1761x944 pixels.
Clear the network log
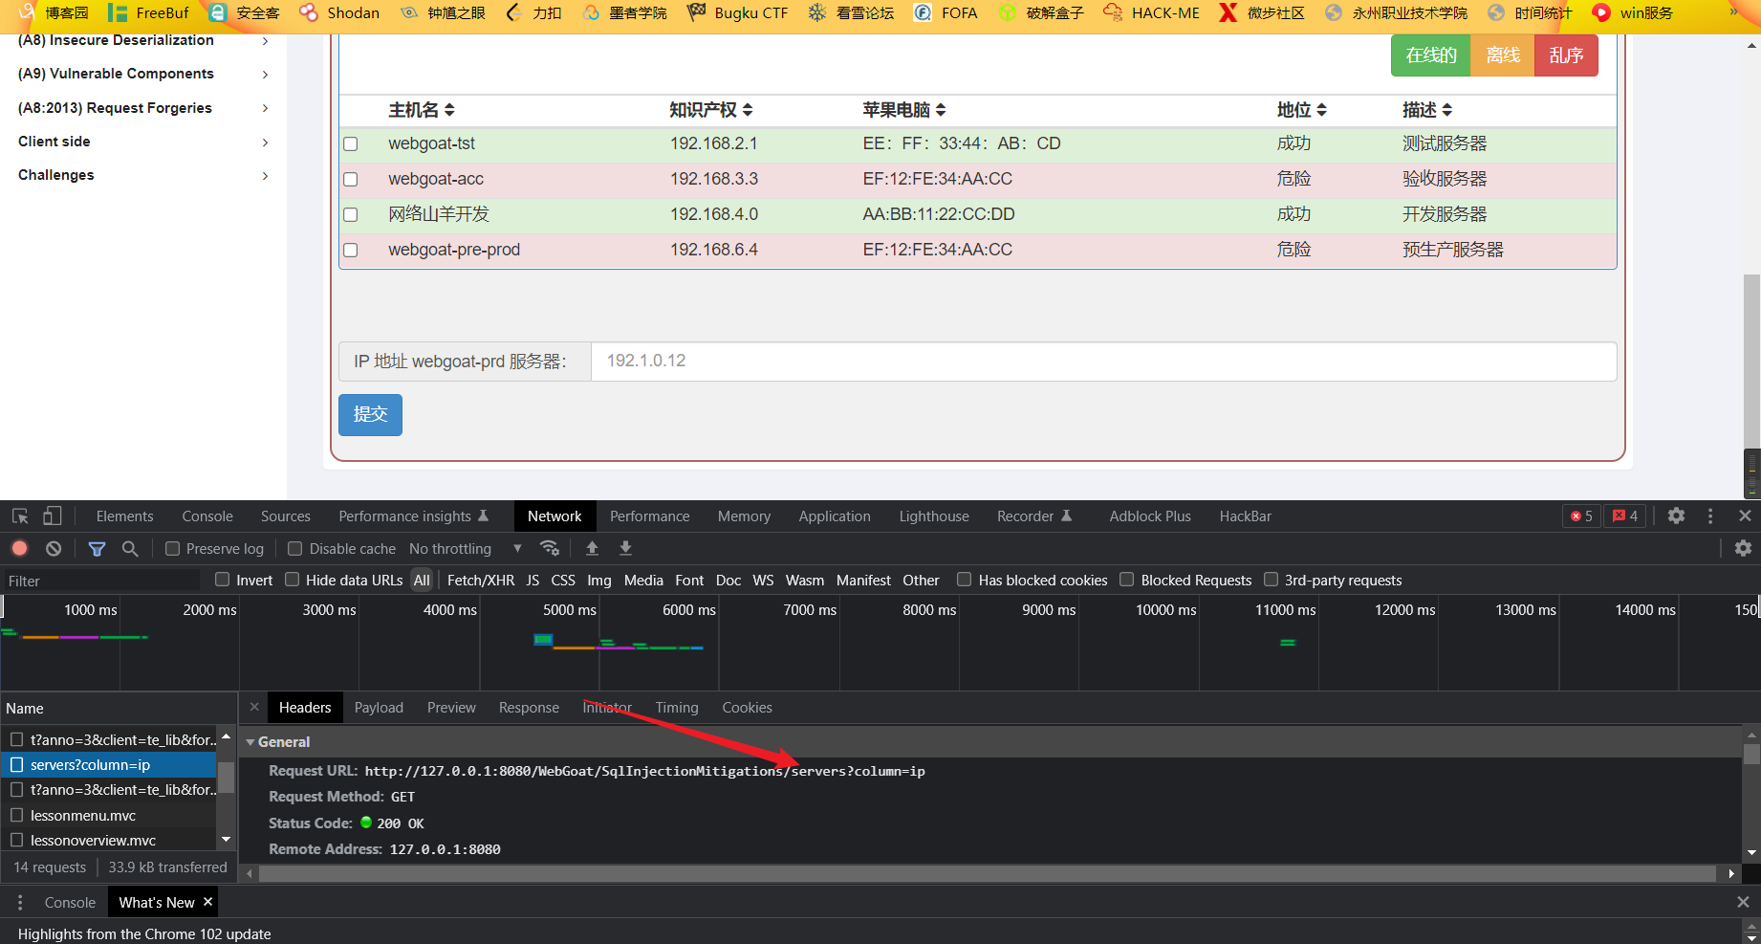[54, 549]
